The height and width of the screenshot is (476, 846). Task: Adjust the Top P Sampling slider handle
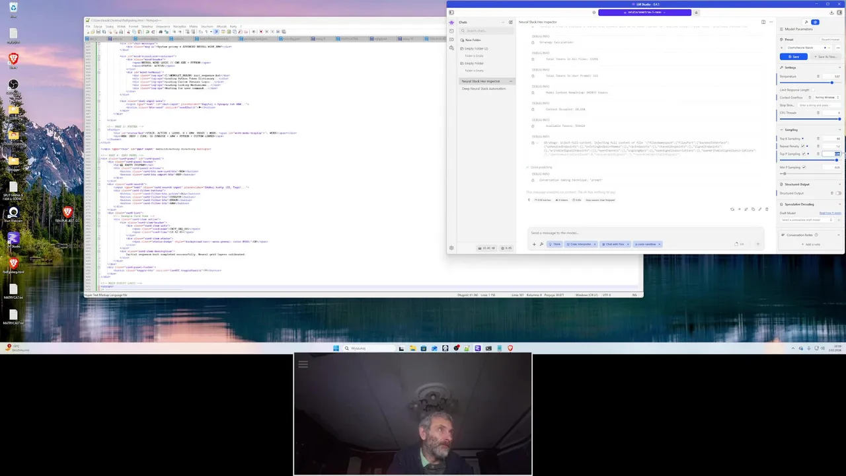click(x=837, y=160)
